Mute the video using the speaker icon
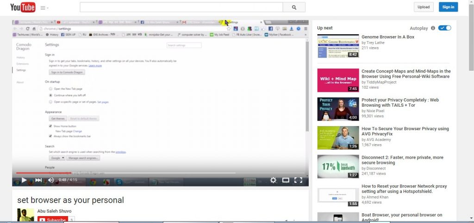 click(51, 180)
